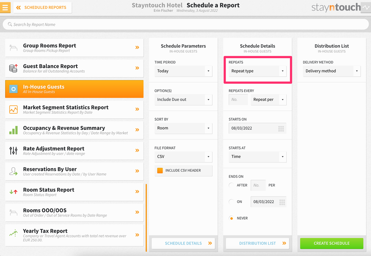Open Group Rooms Report chevron arrow
Viewport: 371px width, 256px height.
coord(137,48)
